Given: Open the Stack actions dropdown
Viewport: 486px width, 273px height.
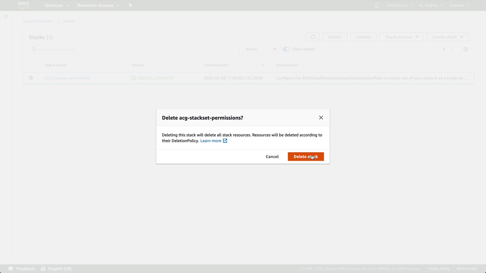Looking at the screenshot, I should [x=401, y=37].
